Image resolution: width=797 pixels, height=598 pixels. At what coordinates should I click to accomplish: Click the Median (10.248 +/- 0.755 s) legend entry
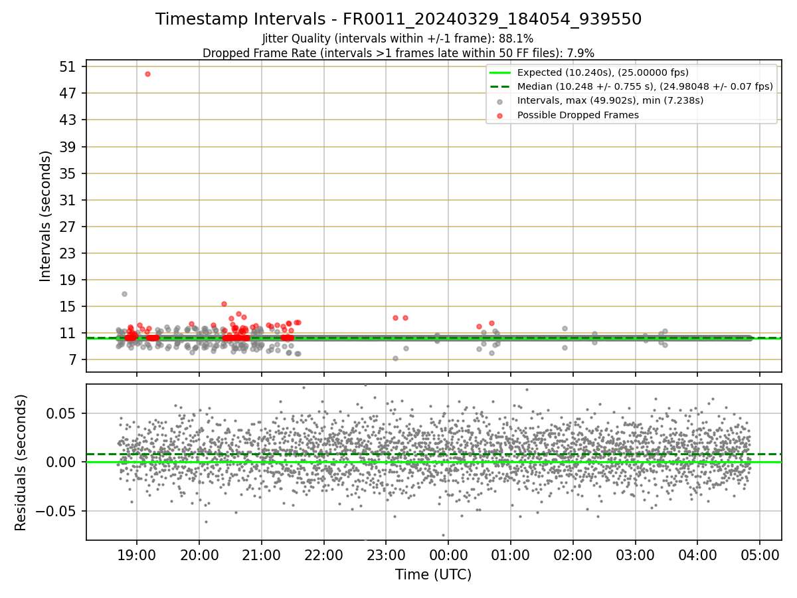point(645,86)
